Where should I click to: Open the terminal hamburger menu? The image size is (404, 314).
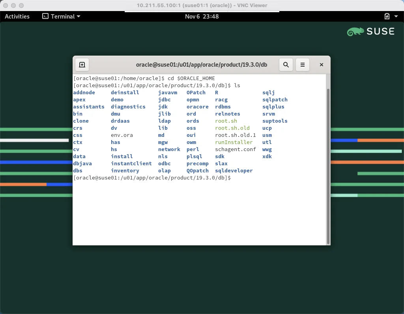[x=303, y=65]
